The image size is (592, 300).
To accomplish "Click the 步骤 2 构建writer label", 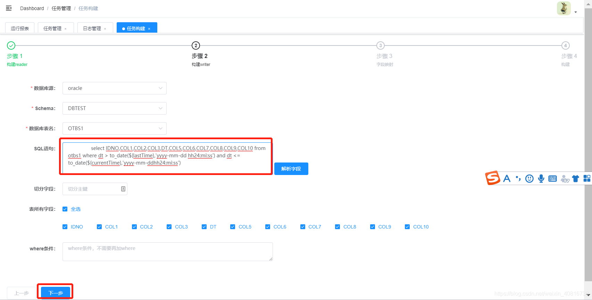I will tap(201, 60).
